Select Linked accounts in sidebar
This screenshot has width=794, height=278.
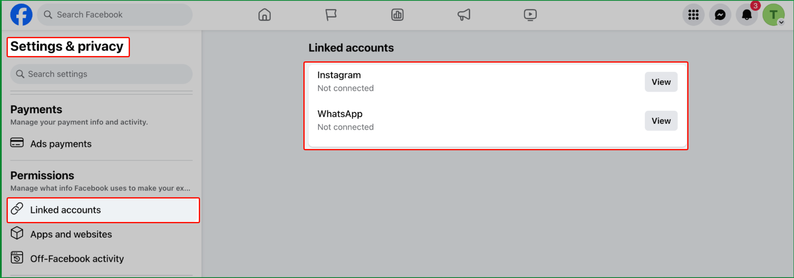pos(103,210)
